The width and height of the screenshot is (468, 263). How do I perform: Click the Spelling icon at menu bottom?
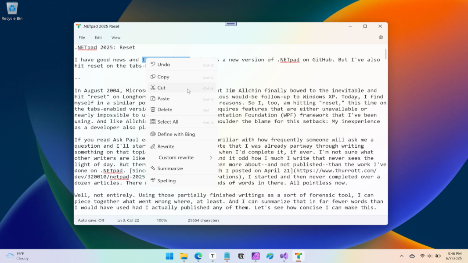point(153,180)
